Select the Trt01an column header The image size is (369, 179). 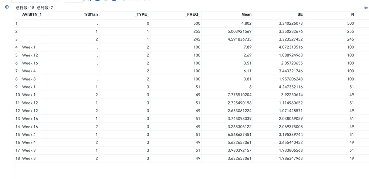(91, 15)
